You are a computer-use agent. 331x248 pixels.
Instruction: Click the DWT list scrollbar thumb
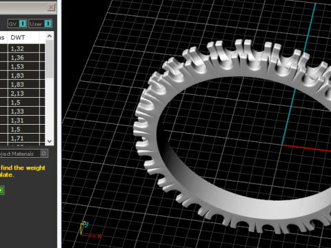50,59
